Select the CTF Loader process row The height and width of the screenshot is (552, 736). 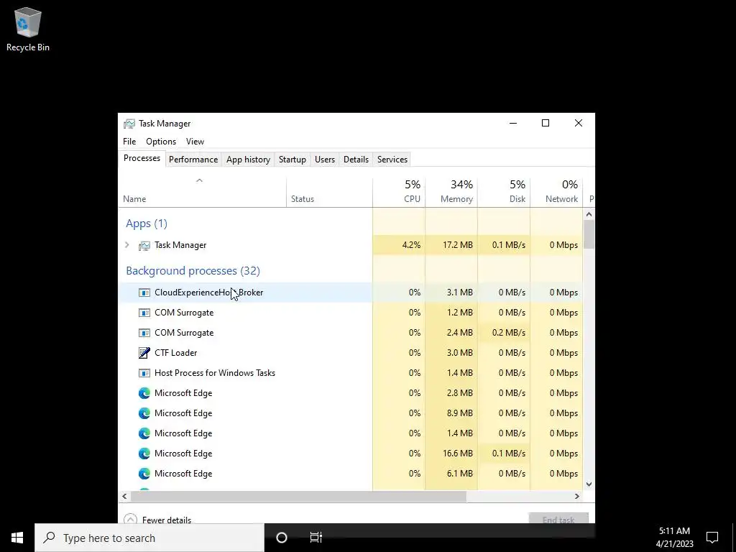coord(351,353)
